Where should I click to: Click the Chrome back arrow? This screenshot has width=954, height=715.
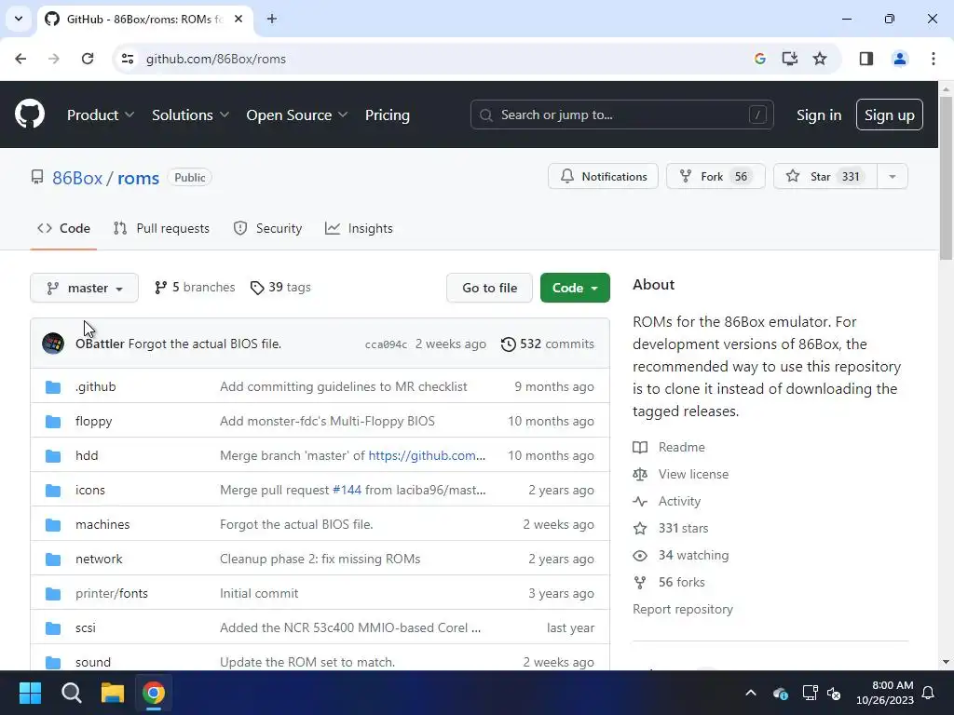20,59
